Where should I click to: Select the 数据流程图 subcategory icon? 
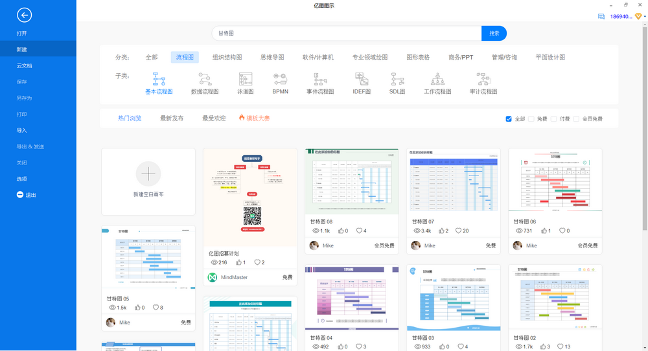click(x=205, y=80)
